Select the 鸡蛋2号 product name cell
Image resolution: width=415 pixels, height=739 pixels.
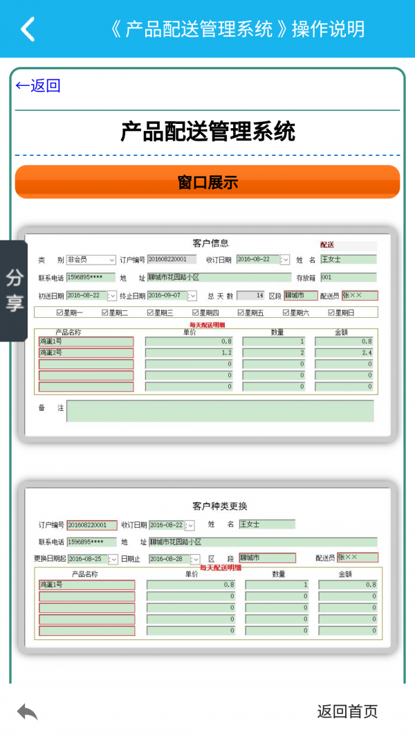pyautogui.click(x=86, y=353)
